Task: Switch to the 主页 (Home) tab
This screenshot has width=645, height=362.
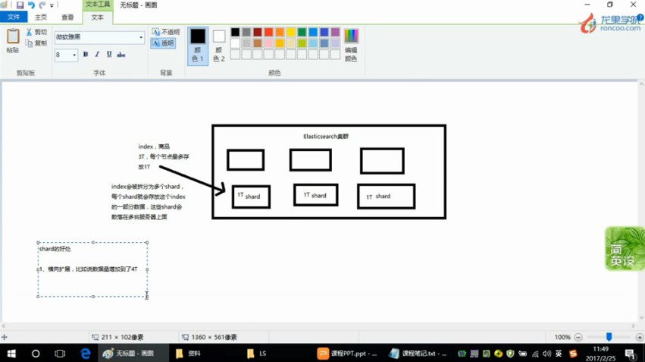Action: pos(41,17)
